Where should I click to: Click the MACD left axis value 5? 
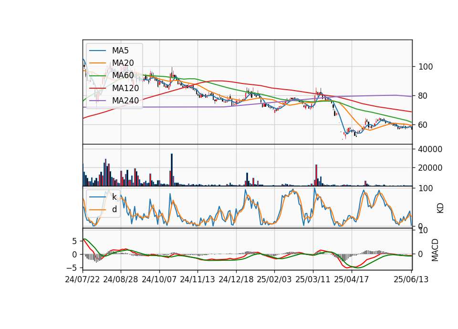[74, 241]
